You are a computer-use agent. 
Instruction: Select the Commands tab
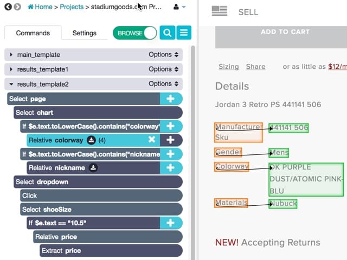[x=33, y=33]
